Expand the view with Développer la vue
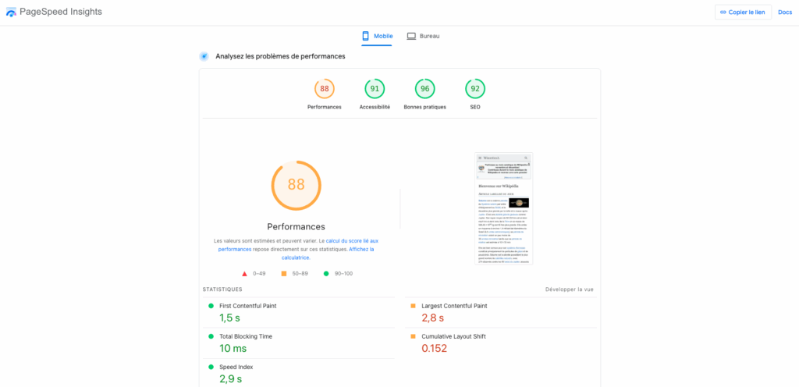This screenshot has height=387, width=799. click(569, 289)
